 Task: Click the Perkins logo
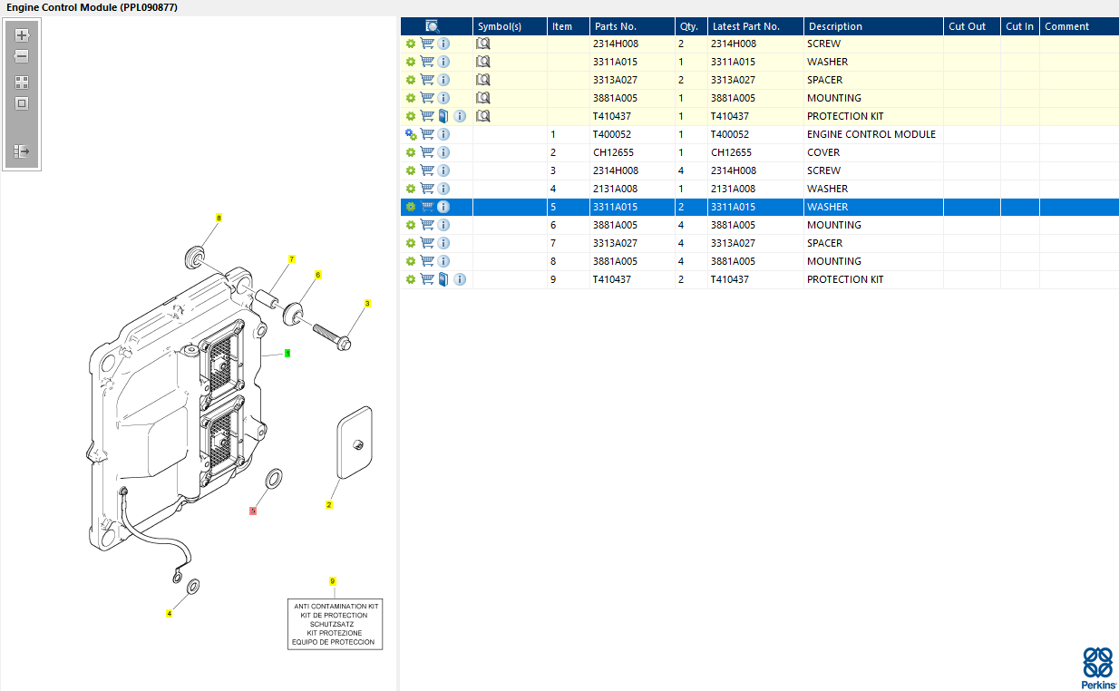[x=1098, y=668]
